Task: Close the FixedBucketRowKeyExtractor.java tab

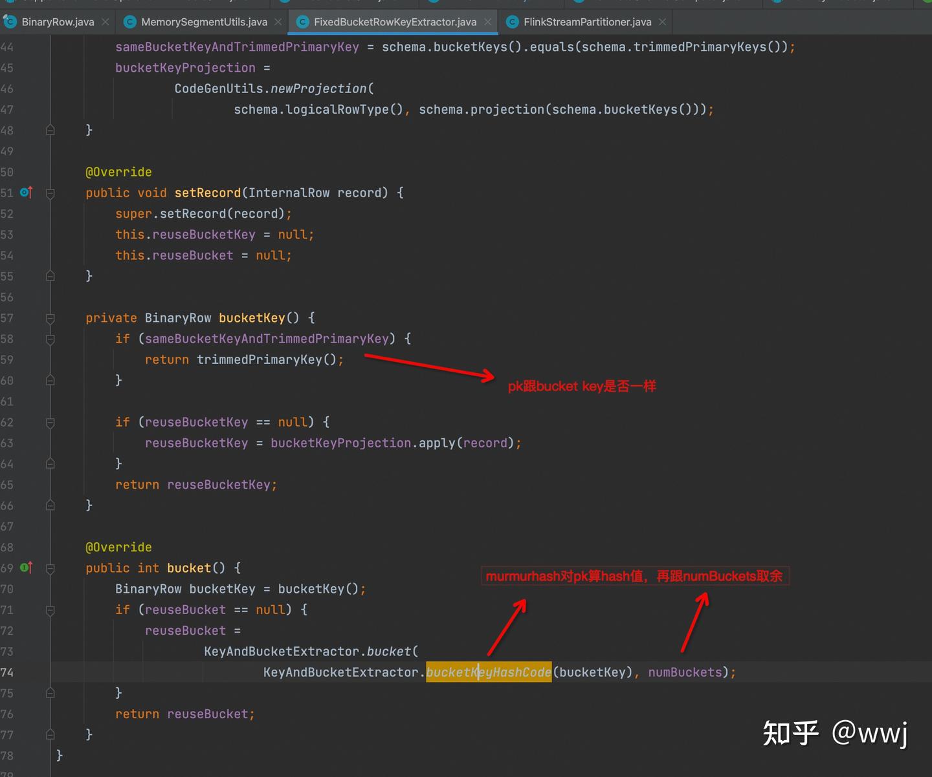Action: [x=487, y=21]
